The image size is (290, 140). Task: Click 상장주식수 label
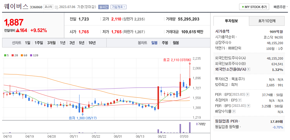(223, 42)
